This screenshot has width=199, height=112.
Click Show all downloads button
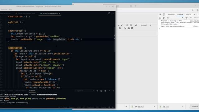(x=194, y=106)
